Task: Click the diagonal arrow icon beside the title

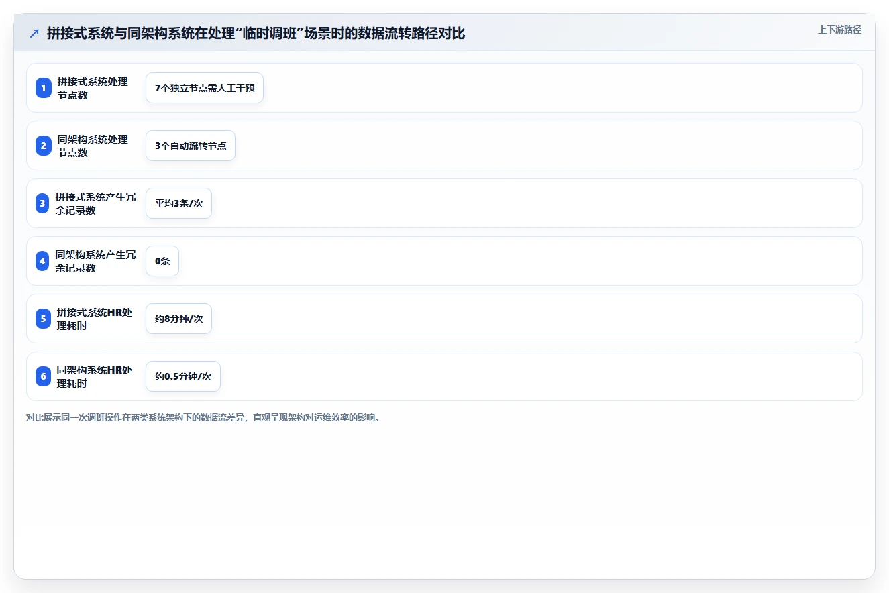Action: point(34,33)
